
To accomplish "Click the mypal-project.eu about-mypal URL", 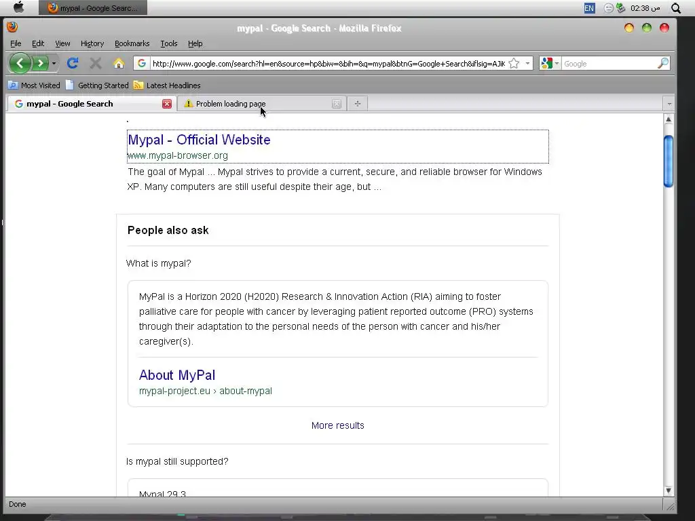I will pyautogui.click(x=205, y=391).
